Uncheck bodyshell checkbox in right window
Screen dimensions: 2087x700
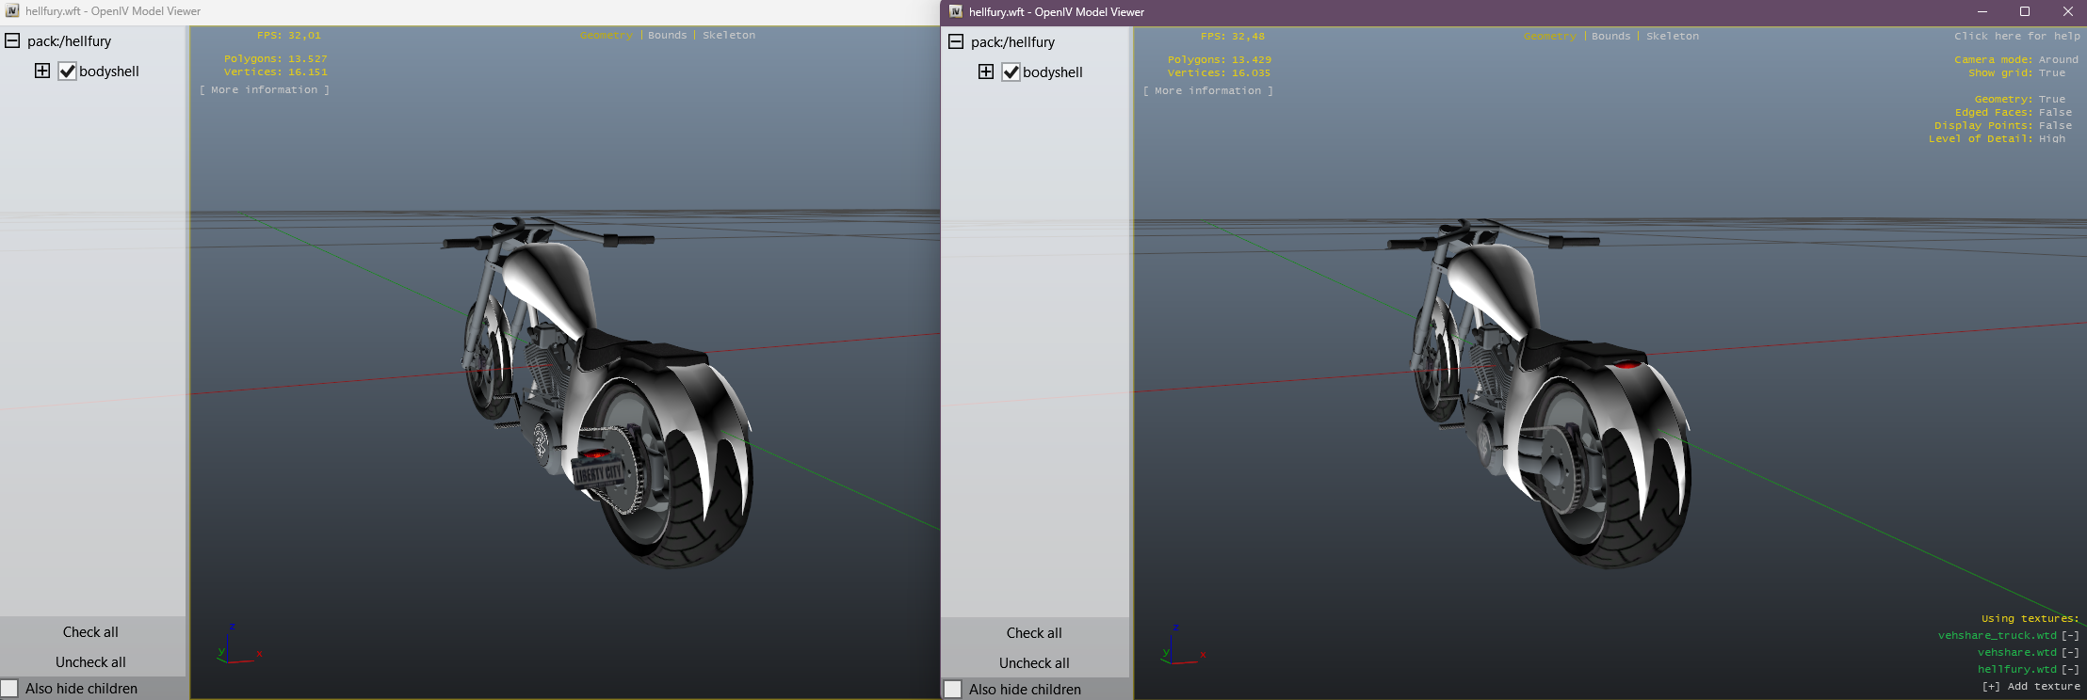[1011, 72]
